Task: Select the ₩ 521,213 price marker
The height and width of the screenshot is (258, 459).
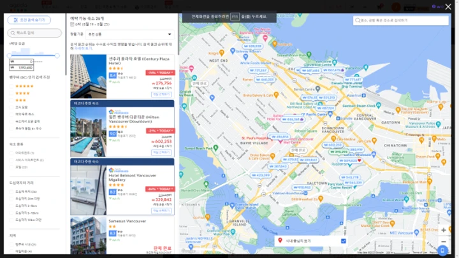Action: (326, 97)
